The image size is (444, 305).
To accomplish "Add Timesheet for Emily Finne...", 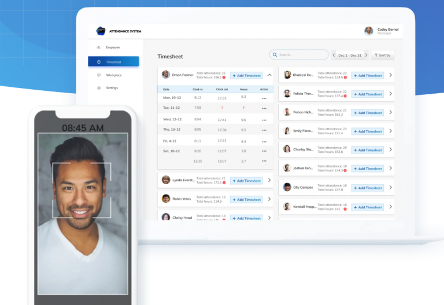I will [x=368, y=131].
